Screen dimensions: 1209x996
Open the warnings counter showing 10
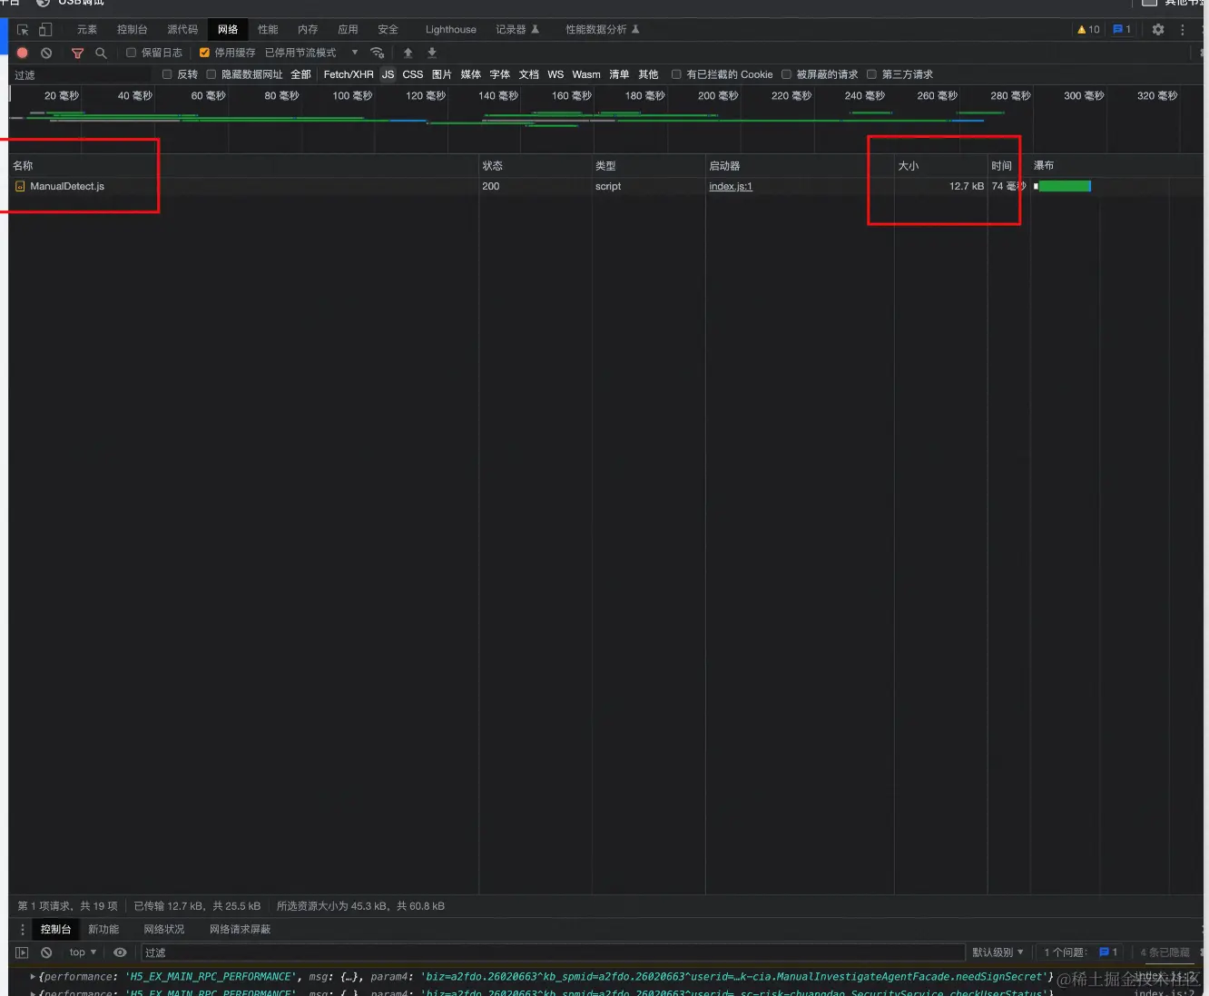click(1088, 29)
